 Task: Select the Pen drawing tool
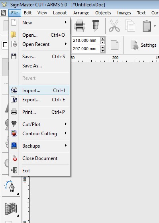[x=11, y=186]
